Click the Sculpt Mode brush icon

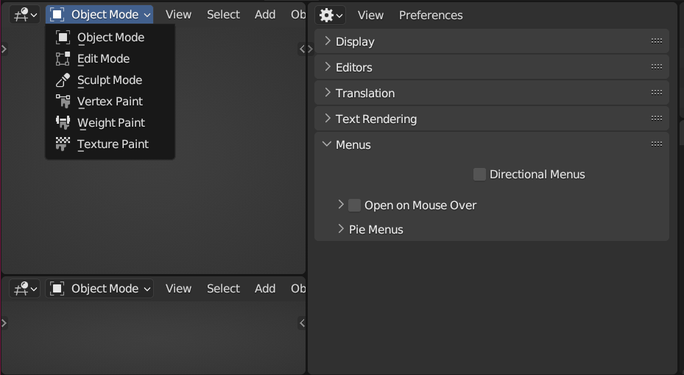[x=63, y=80]
